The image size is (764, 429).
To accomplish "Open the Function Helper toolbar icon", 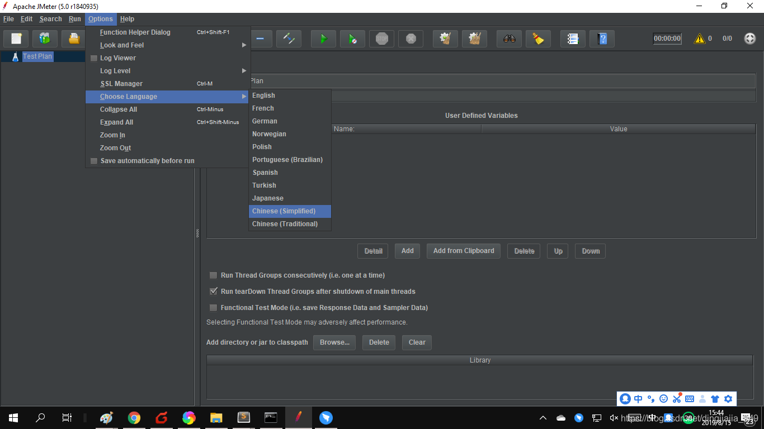I will tap(573, 39).
